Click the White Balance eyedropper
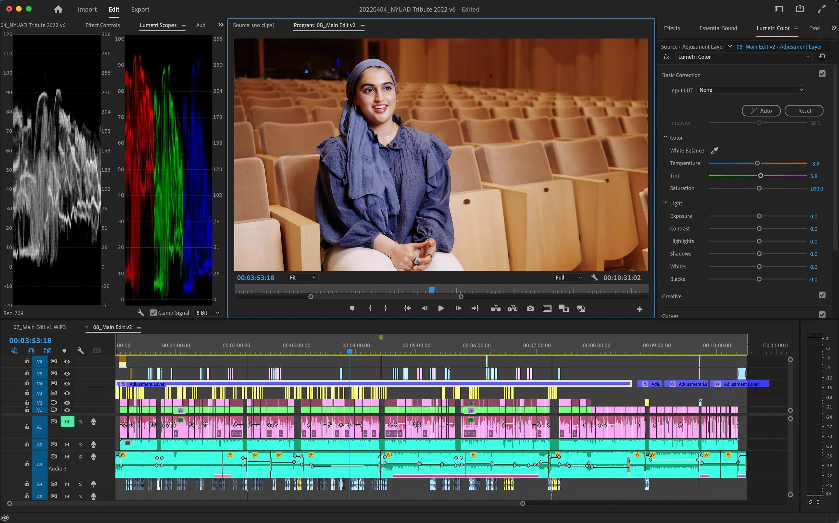The image size is (839, 523). coord(714,150)
